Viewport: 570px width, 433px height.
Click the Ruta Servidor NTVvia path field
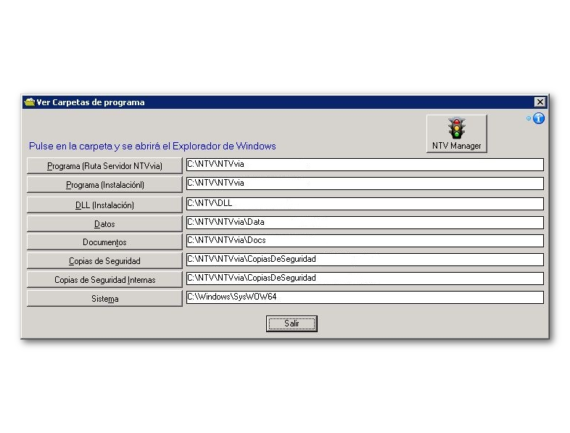(x=364, y=165)
